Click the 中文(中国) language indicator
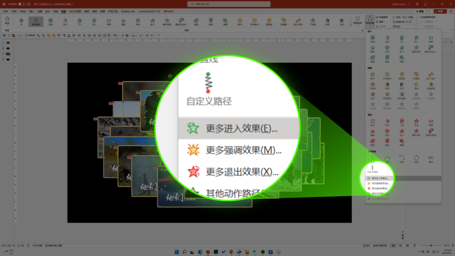Image resolution: width=455 pixels, height=256 pixels. point(37,245)
